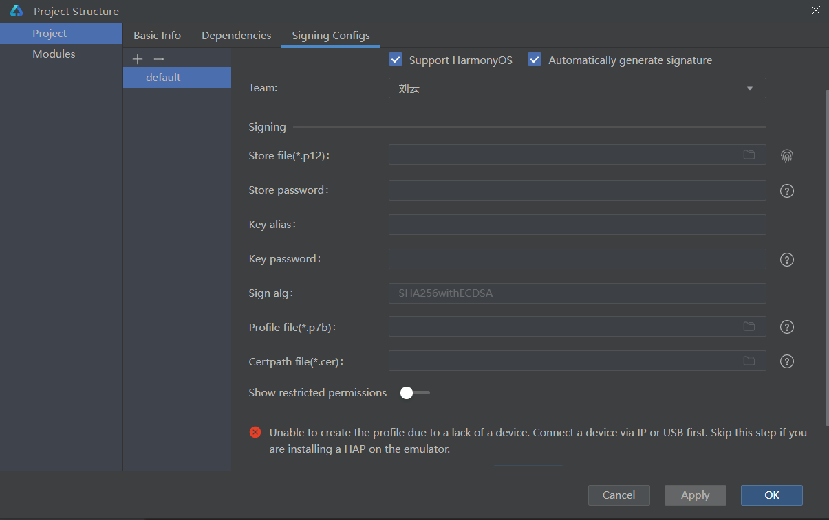The height and width of the screenshot is (520, 829).
Task: Click the Show restricted permissions label
Action: [x=318, y=393]
